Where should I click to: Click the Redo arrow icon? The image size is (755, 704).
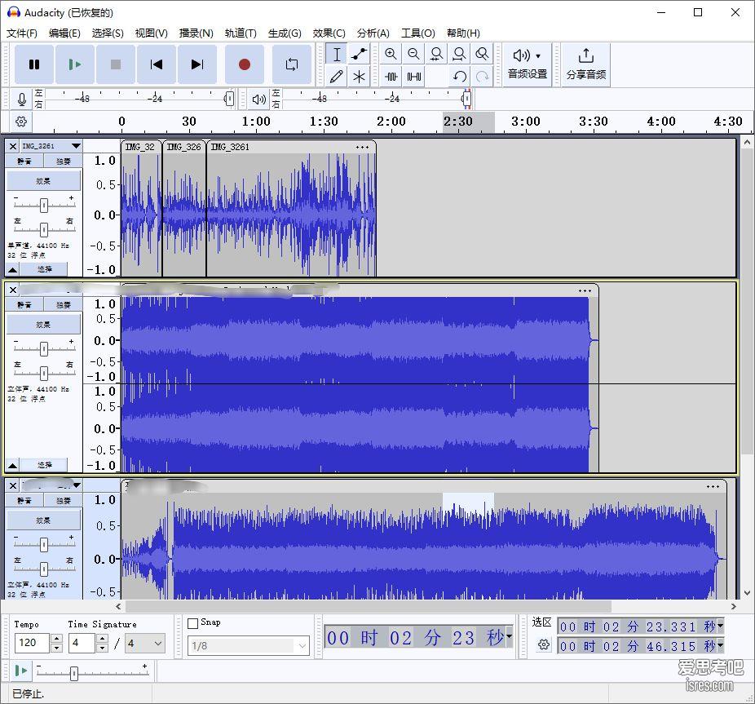click(x=482, y=76)
